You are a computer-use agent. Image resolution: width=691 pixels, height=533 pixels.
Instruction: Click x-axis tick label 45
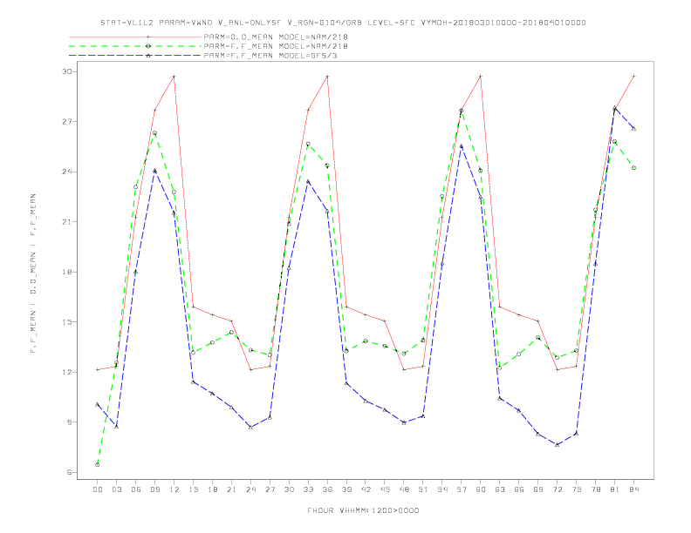click(x=385, y=489)
